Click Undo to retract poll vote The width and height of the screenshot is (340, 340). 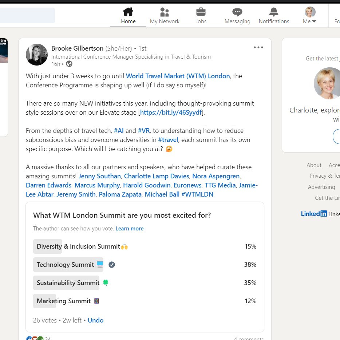95,320
